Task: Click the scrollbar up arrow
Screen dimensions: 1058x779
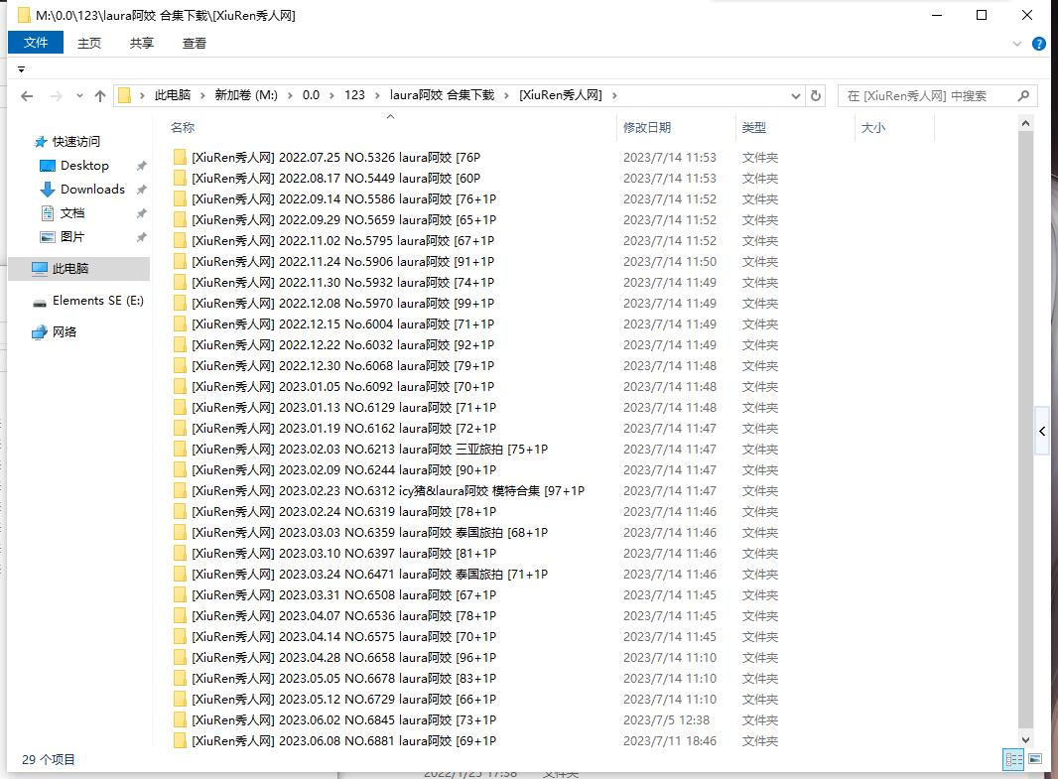Action: [x=1025, y=123]
